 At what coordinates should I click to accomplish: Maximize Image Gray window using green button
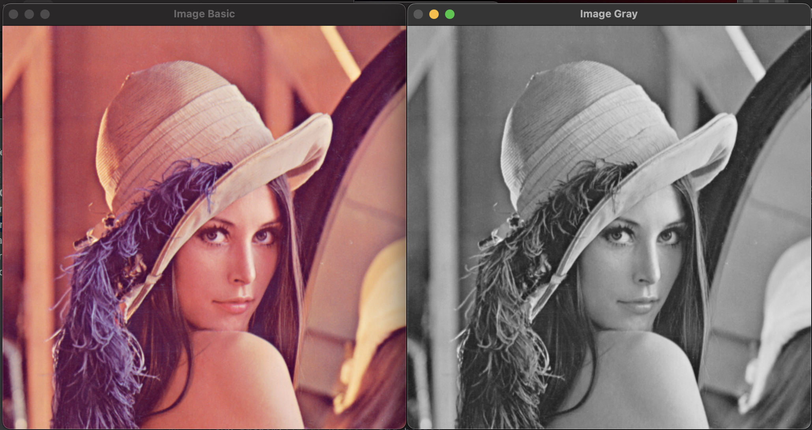[450, 14]
